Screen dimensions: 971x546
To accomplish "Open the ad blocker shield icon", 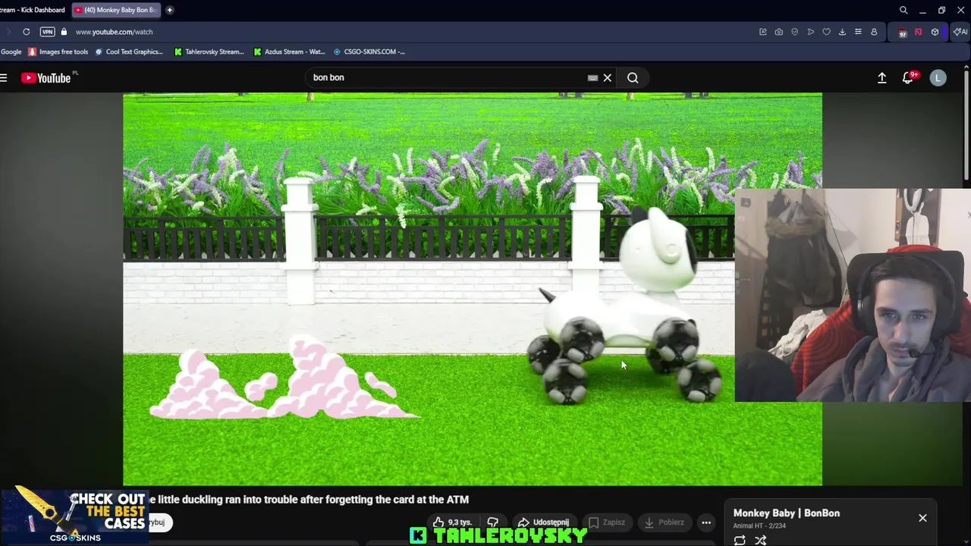I will point(795,32).
